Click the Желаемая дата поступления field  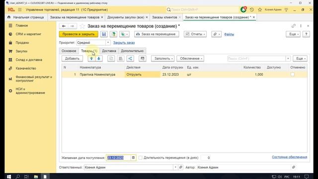pos(118,158)
